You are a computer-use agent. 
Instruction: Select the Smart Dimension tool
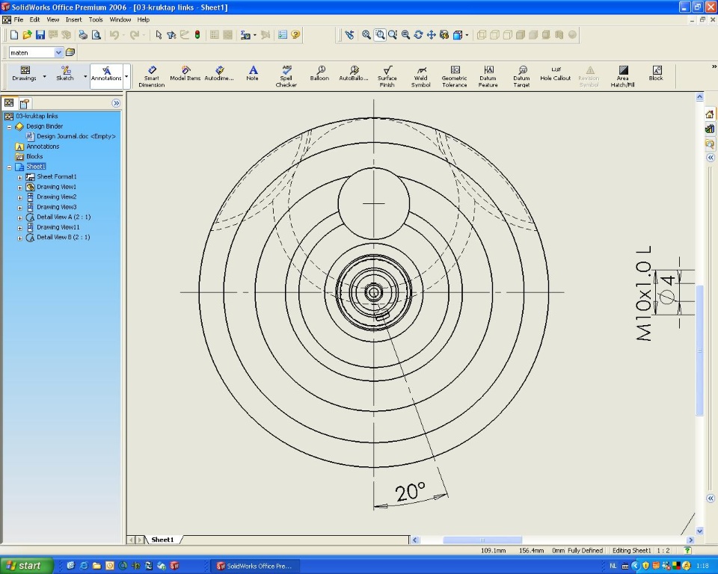point(152,75)
